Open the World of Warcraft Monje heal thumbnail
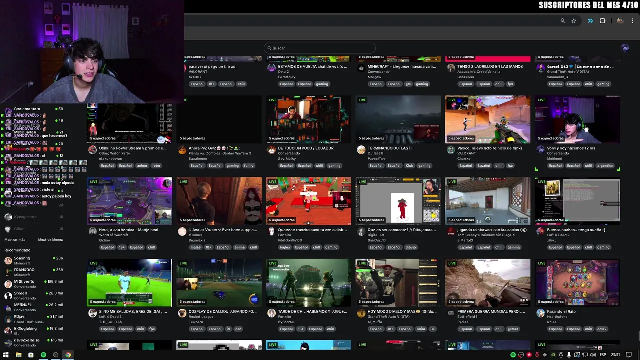Screen dimensions: 640x360 tap(129, 201)
